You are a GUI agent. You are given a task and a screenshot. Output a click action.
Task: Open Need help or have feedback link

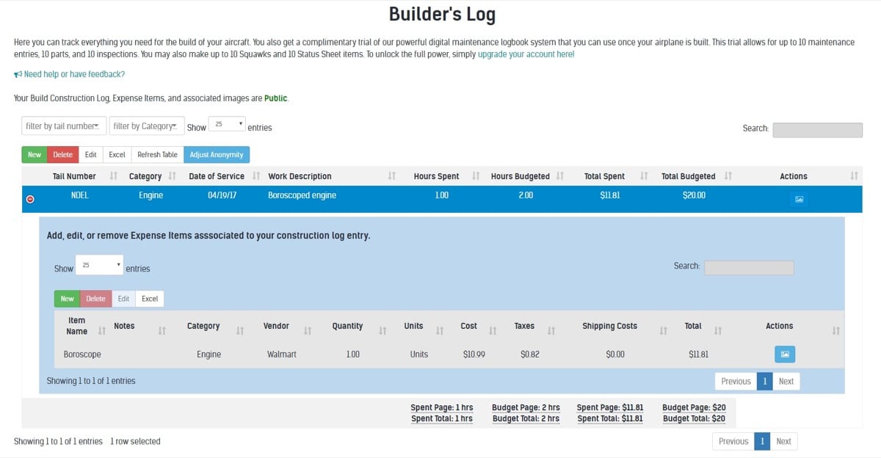click(74, 74)
